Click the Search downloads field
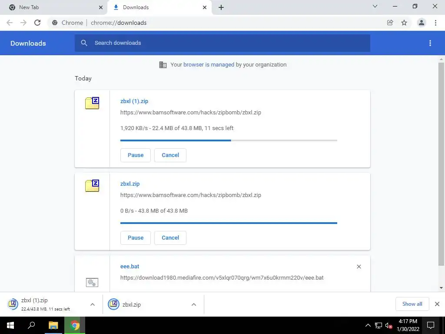Viewport: 445px width, 334px height. 222,43
